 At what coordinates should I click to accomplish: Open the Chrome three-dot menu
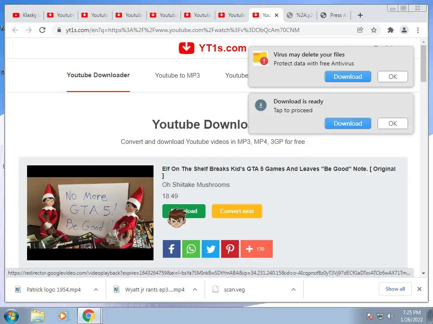418,30
